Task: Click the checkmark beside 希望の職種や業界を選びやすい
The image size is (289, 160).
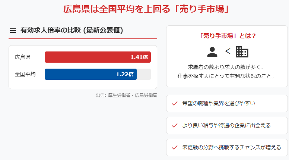Action: [175, 104]
